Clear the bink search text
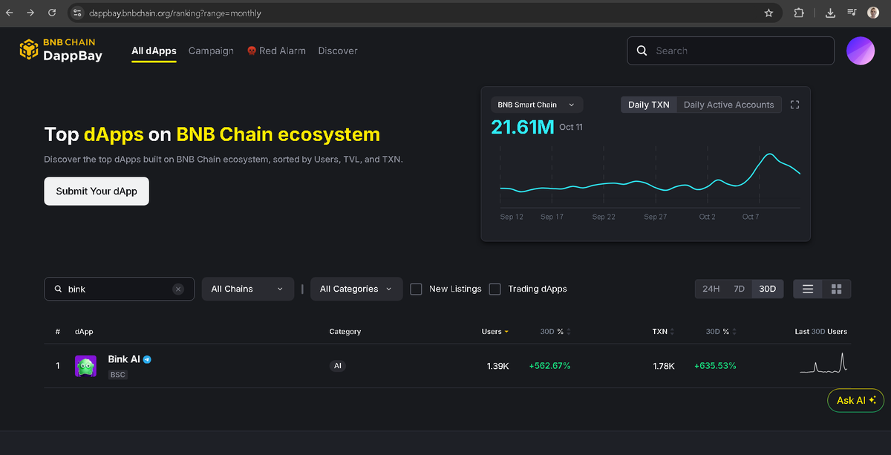891x455 pixels. [178, 289]
